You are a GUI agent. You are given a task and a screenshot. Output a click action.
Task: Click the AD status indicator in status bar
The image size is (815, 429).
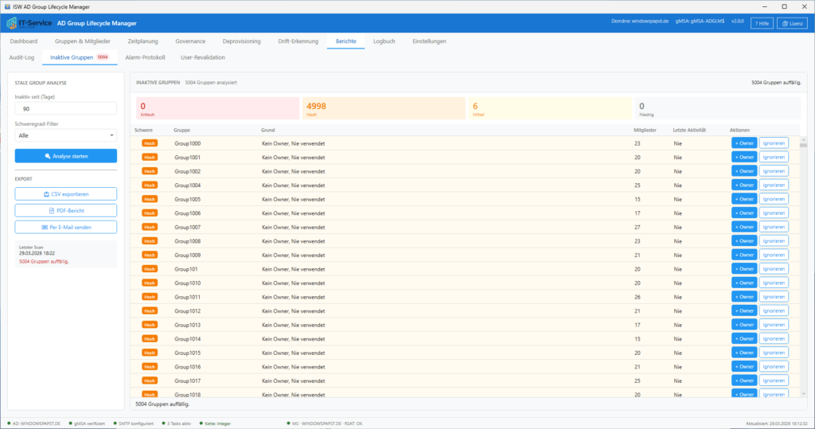coord(33,423)
